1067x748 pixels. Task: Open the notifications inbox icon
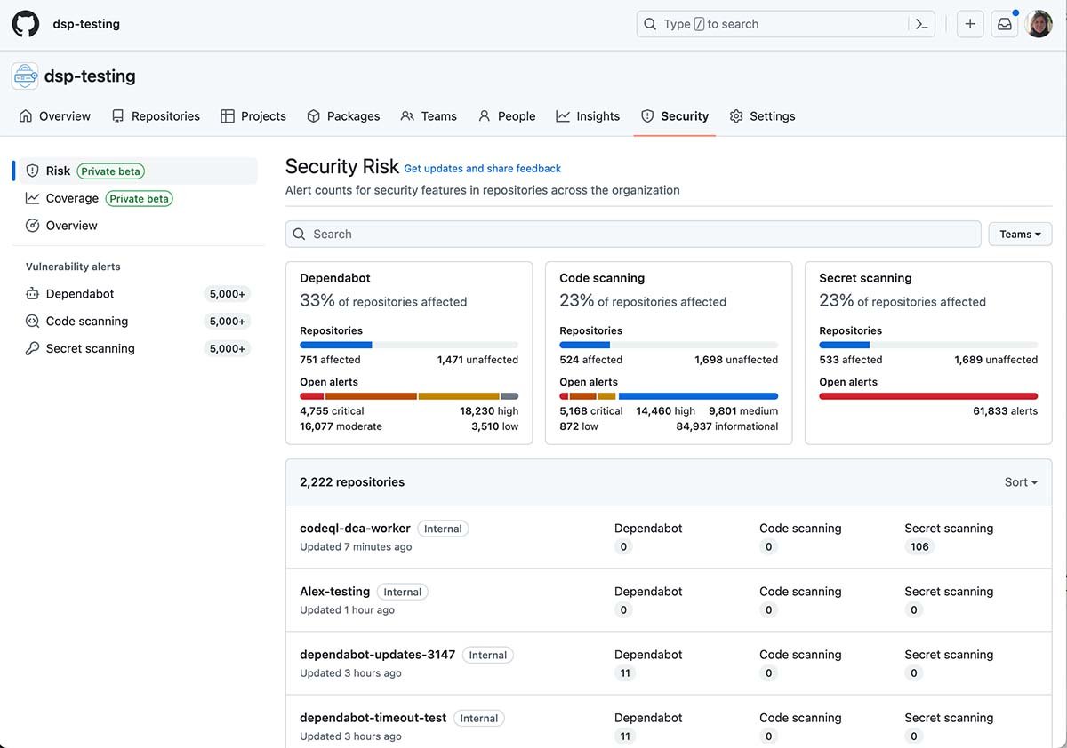click(1004, 24)
